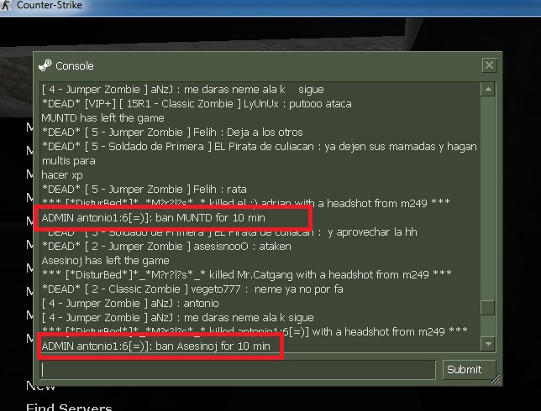
Task: Click the Console header title text
Action: click(75, 65)
